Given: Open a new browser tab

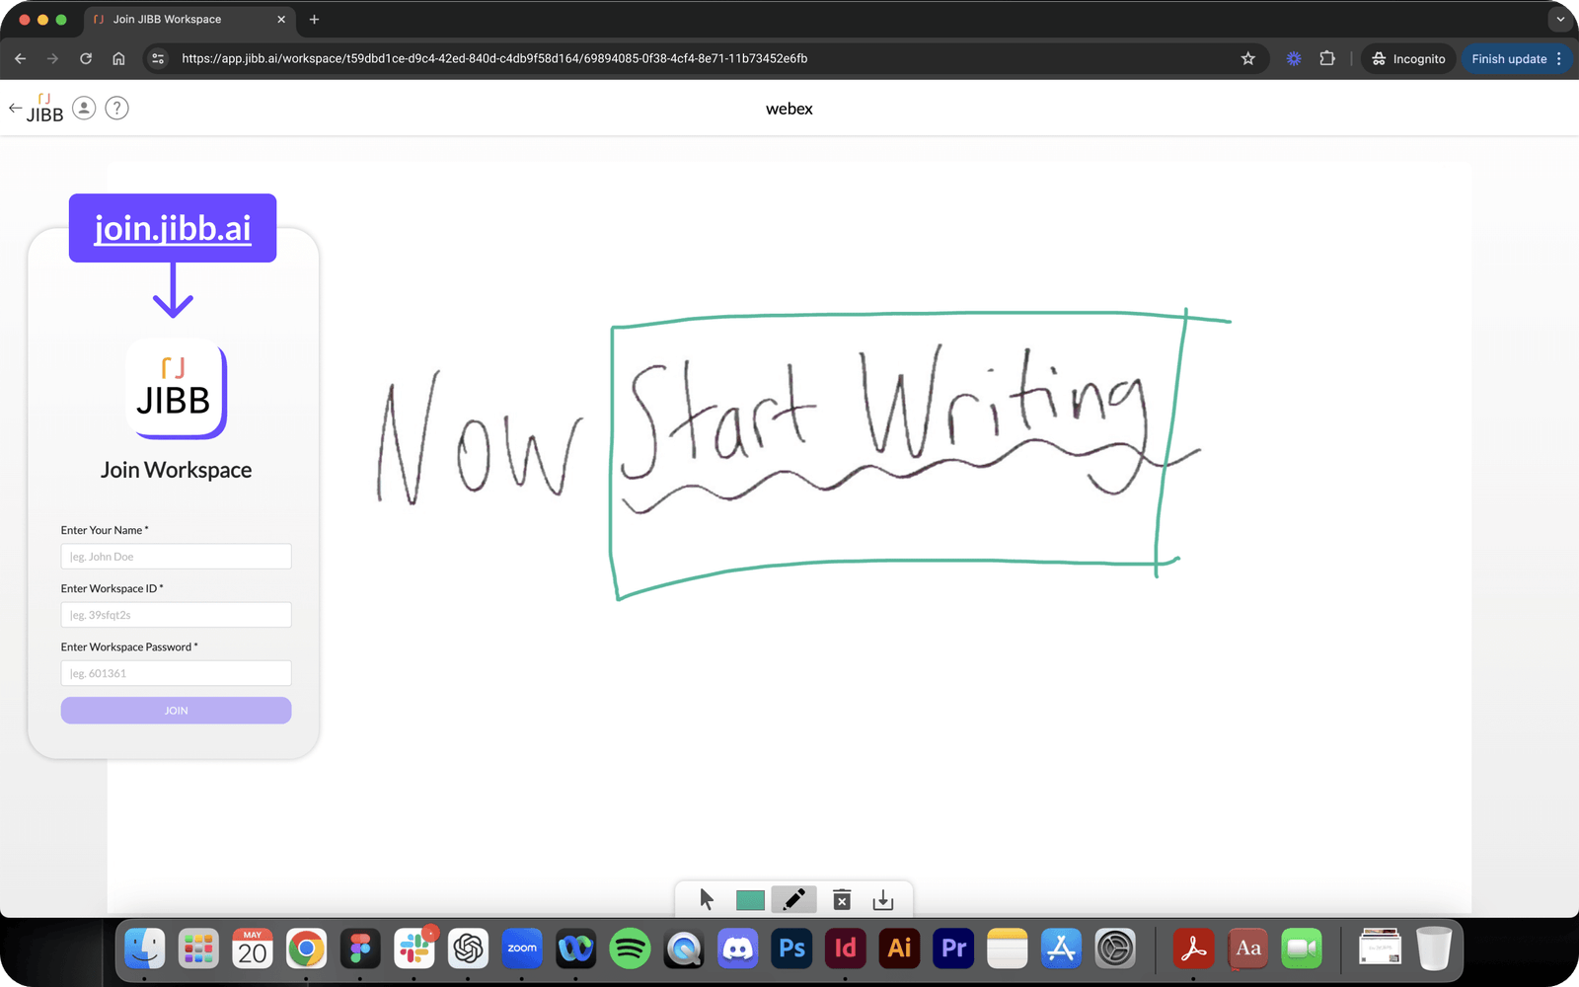Looking at the screenshot, I should coord(314,19).
